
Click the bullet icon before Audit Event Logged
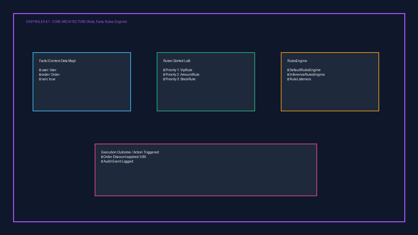pyautogui.click(x=102, y=161)
